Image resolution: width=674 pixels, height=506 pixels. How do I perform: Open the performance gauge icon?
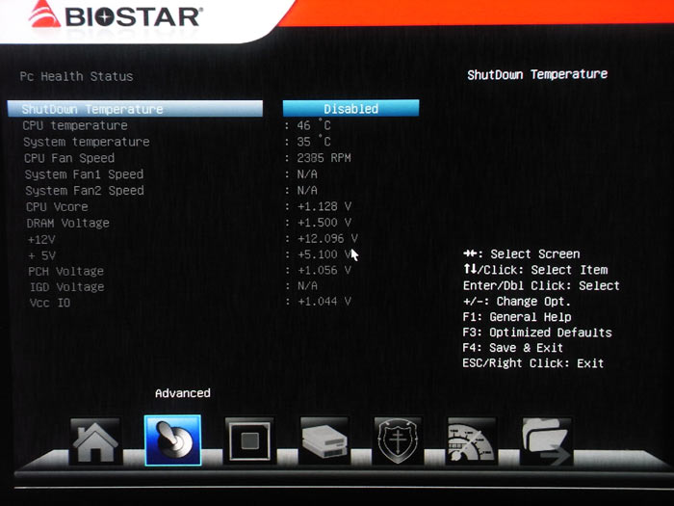tap(472, 441)
